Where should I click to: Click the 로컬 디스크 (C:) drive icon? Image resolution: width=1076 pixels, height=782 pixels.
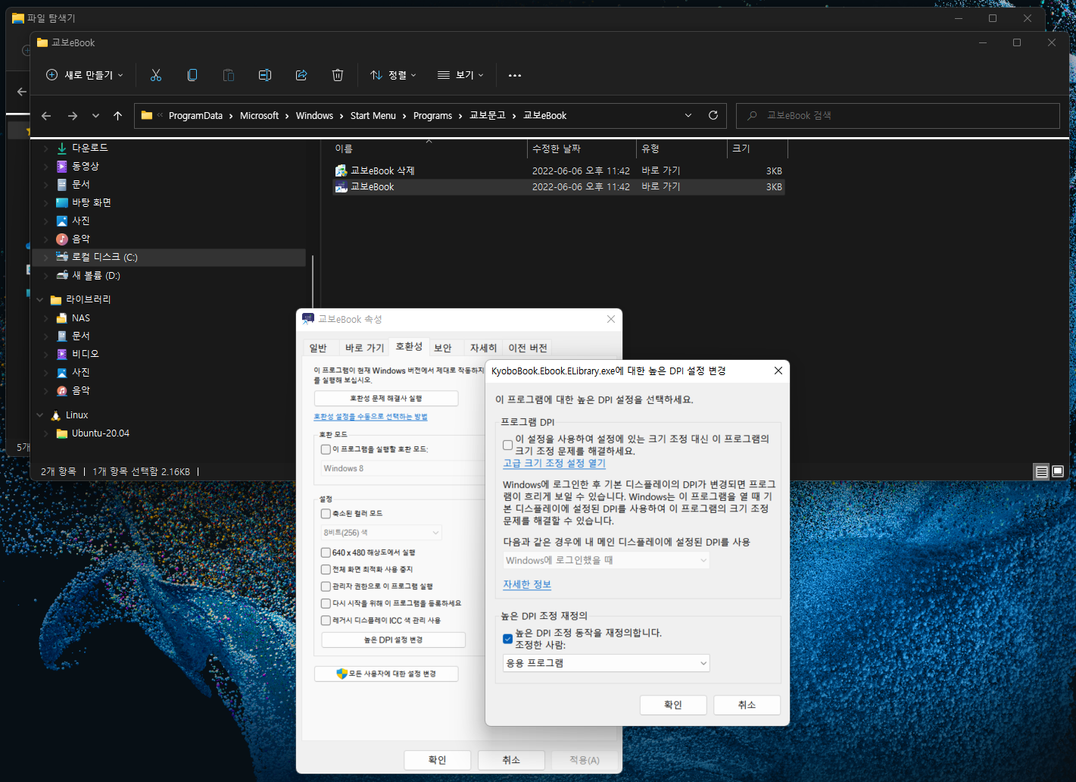pos(62,257)
